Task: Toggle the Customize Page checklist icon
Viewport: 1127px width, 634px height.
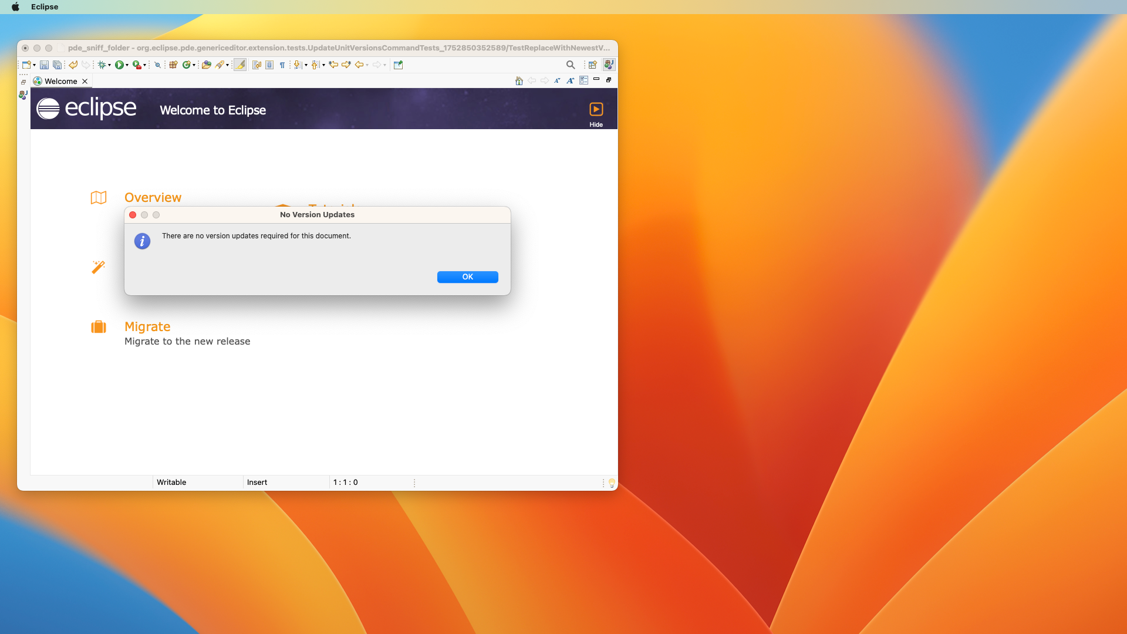Action: [583, 81]
